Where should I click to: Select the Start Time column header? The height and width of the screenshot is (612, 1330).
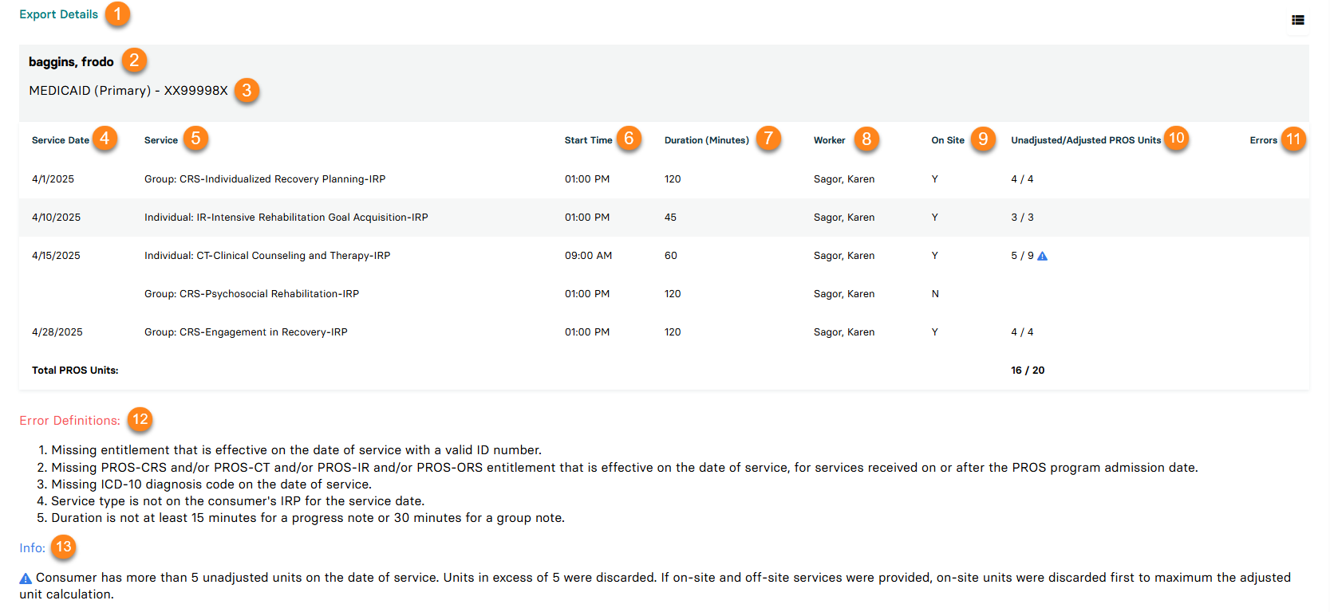coord(589,140)
